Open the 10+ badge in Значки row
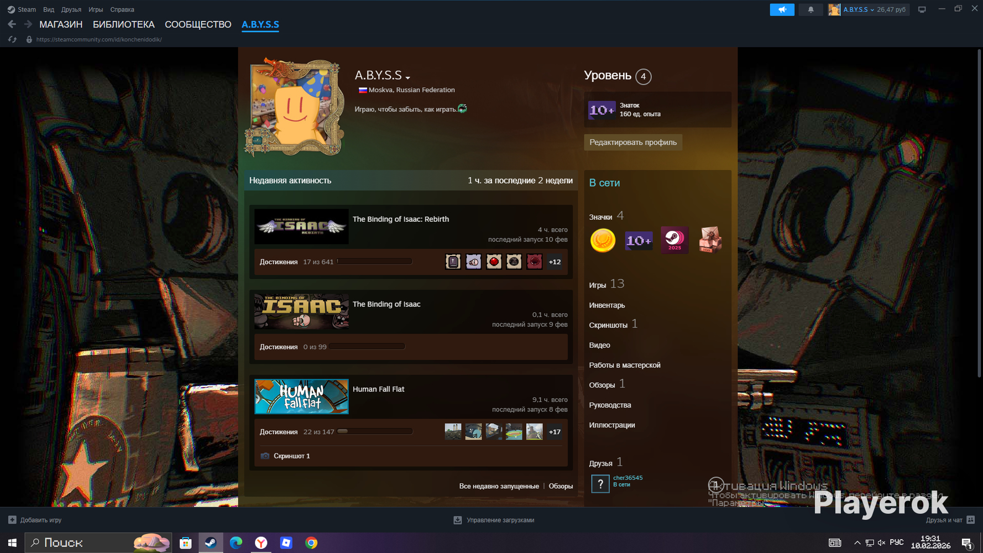Screen dimensions: 983x553 click(x=639, y=240)
